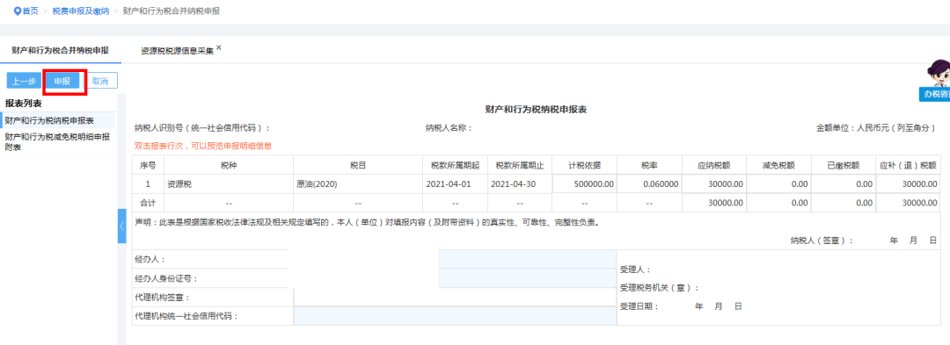Collapse the report list side panel arrow
950x345 pixels.
pyautogui.click(x=121, y=226)
